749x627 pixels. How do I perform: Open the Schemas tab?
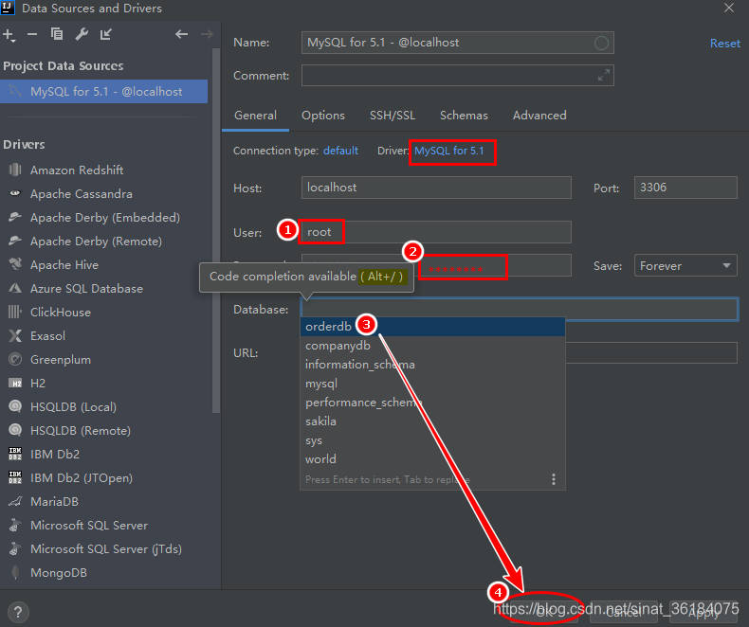coord(464,116)
